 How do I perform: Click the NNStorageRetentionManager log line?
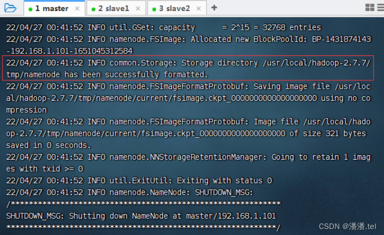tap(188, 157)
